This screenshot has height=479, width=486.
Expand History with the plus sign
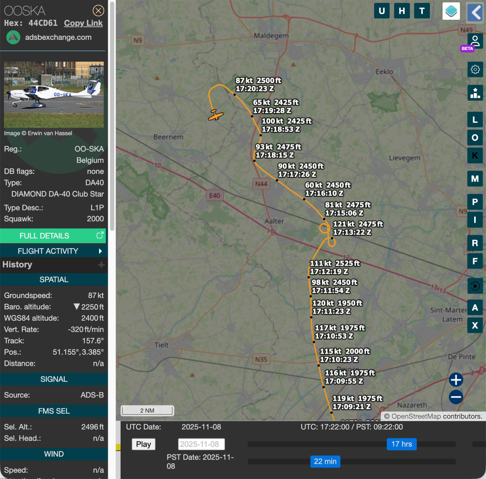(101, 265)
